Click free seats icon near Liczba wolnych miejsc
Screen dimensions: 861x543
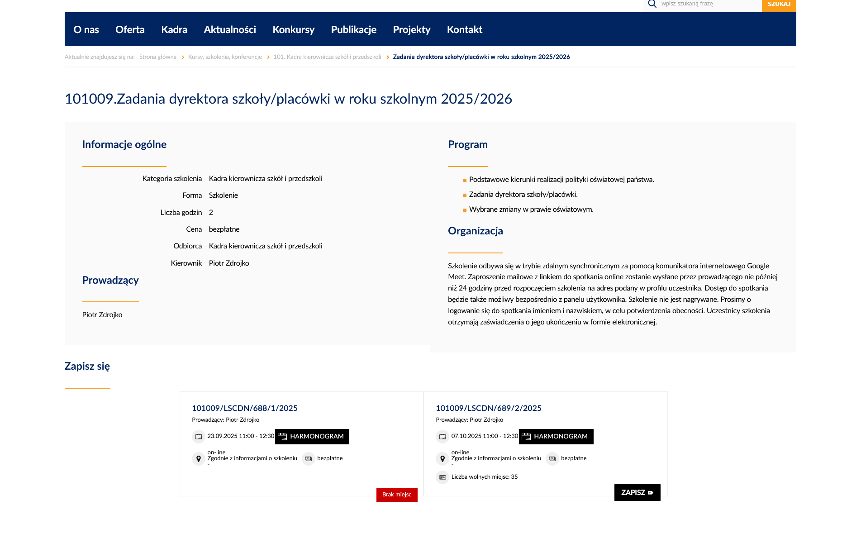[x=442, y=477]
